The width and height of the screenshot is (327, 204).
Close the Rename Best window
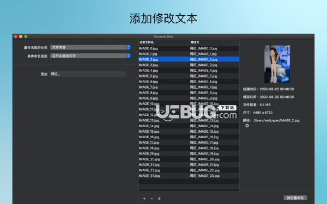(x=16, y=36)
